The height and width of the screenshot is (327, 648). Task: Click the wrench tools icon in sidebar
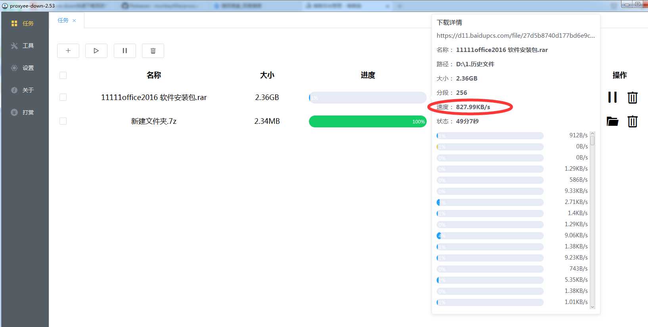click(x=14, y=46)
